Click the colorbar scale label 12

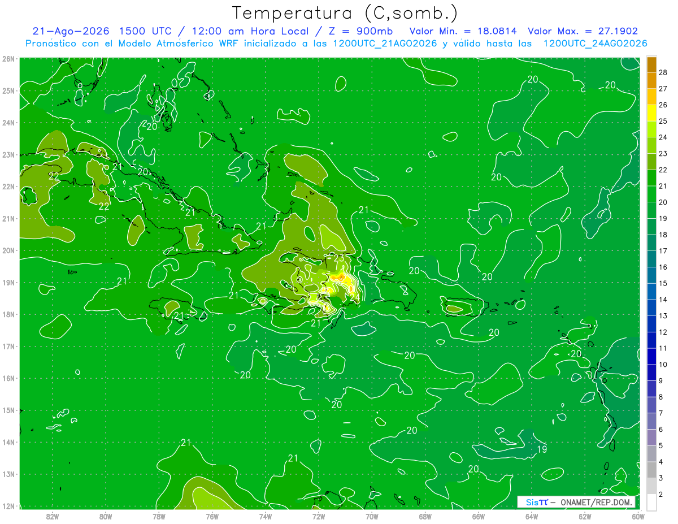pyautogui.click(x=663, y=332)
